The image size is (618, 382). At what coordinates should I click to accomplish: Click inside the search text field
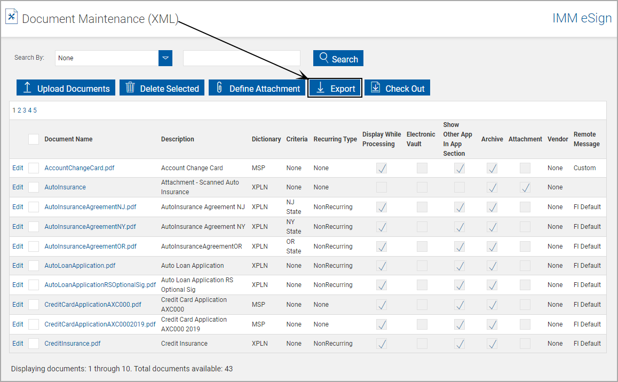point(241,58)
